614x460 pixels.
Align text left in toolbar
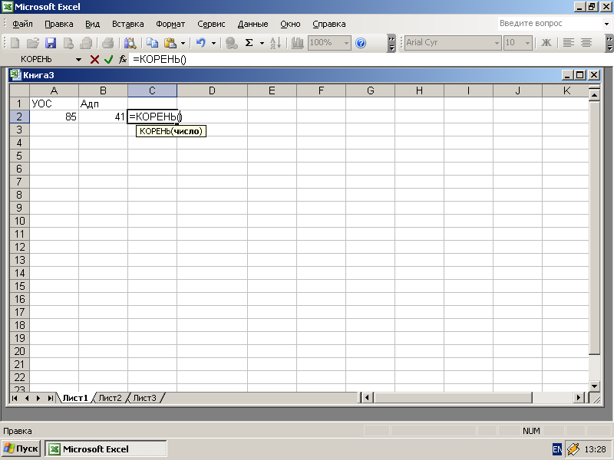(569, 43)
